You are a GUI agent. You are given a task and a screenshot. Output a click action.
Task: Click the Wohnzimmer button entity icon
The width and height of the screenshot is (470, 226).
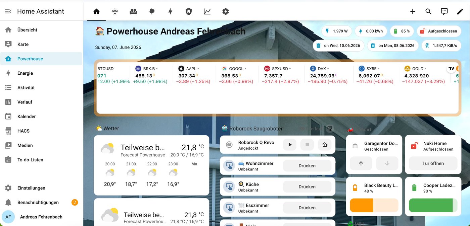coord(229,166)
